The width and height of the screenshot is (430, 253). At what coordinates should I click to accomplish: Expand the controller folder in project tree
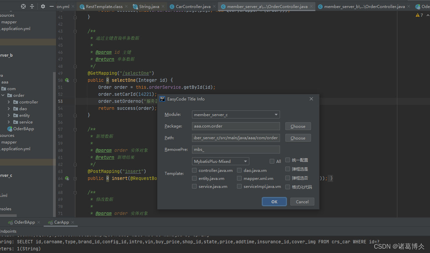pyautogui.click(x=9, y=102)
